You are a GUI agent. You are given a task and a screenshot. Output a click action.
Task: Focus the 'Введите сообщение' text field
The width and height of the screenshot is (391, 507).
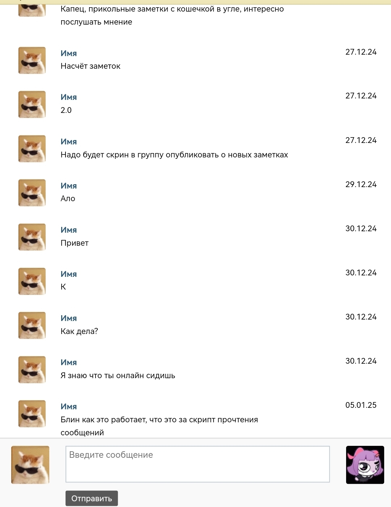point(197,464)
